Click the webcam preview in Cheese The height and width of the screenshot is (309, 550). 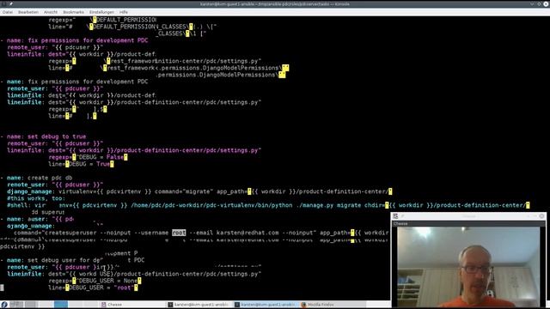click(468, 267)
